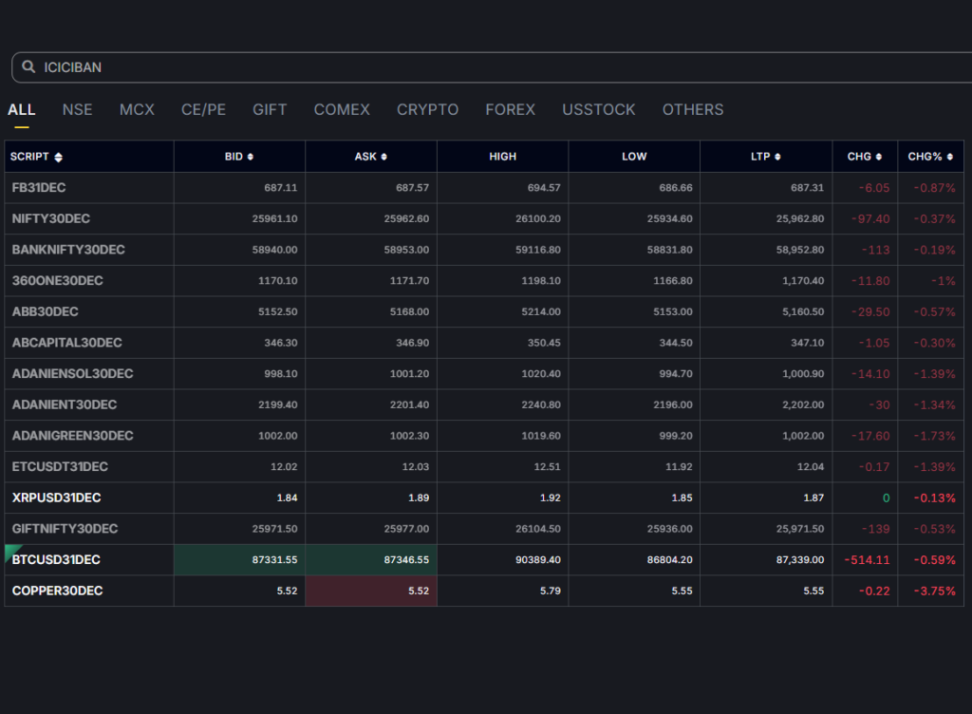This screenshot has width=972, height=714.
Task: Sort by SCRIPT column arrows icon
Action: click(59, 158)
